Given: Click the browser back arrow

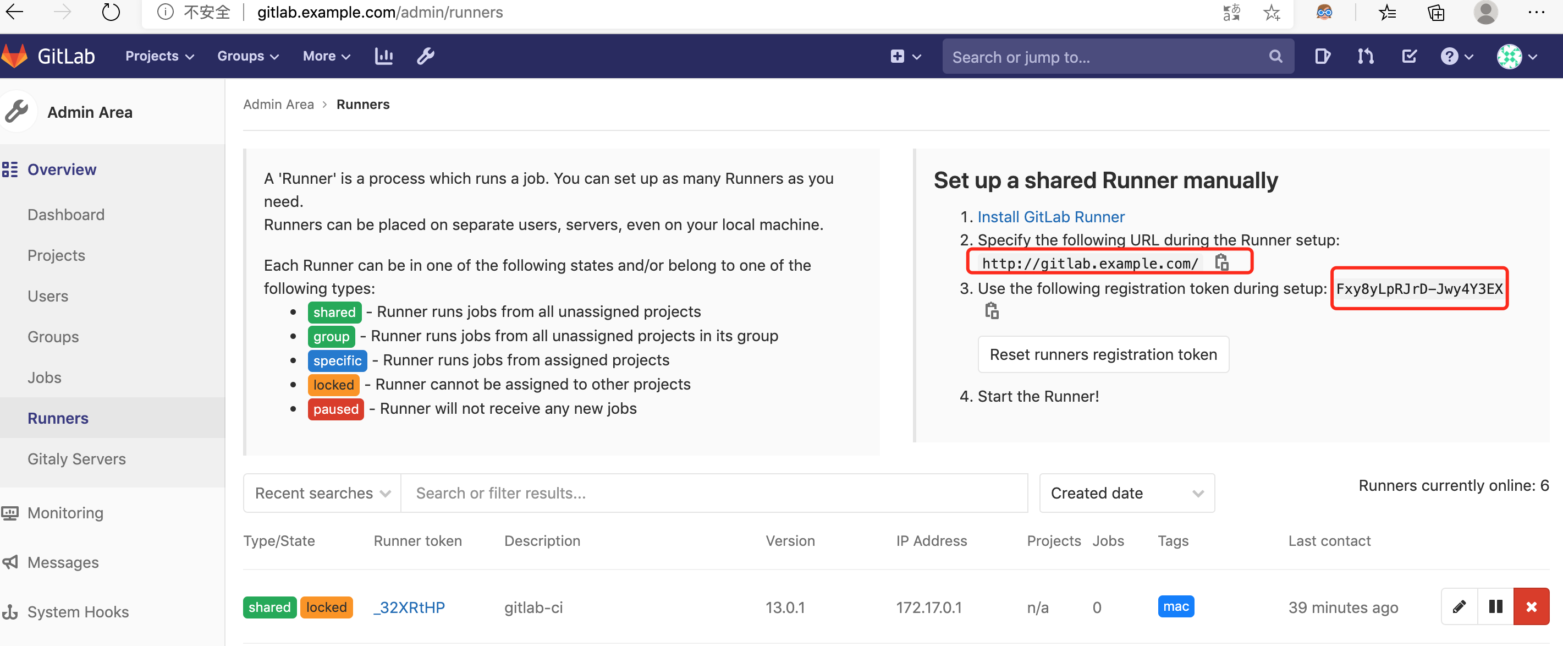Looking at the screenshot, I should pos(14,12).
